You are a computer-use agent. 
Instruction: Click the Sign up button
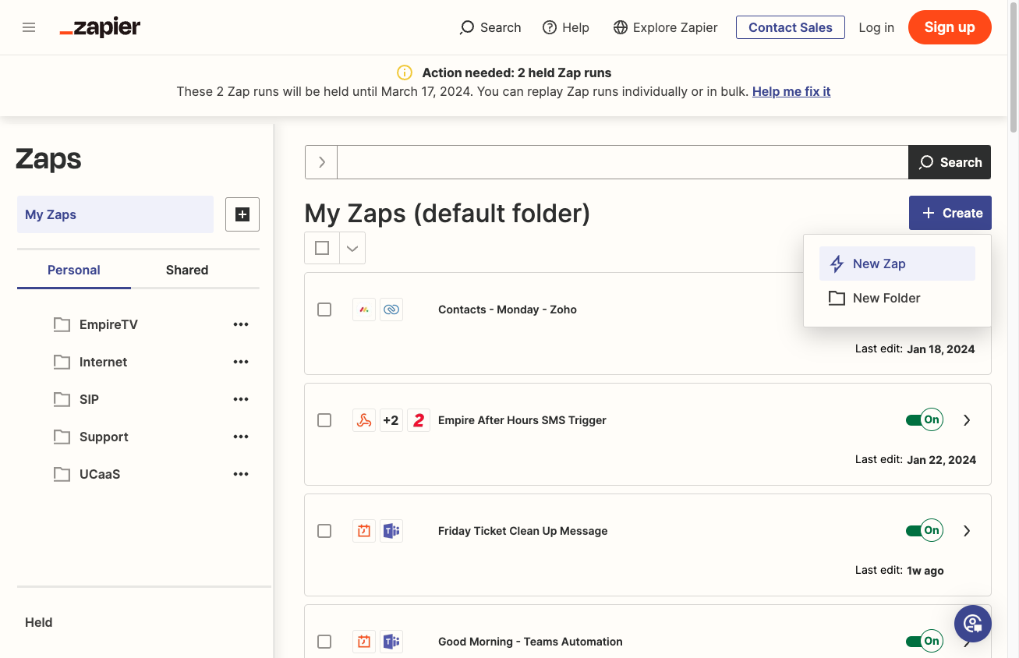pos(950,27)
